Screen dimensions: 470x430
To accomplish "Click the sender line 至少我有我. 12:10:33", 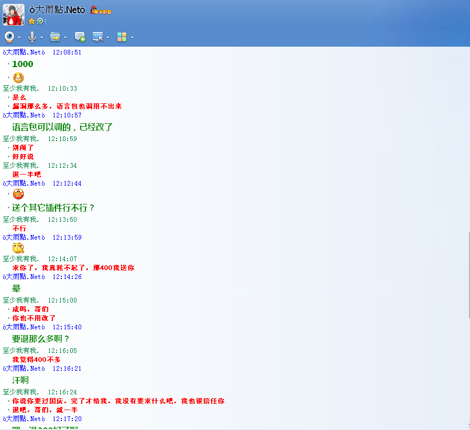I will [x=40, y=89].
